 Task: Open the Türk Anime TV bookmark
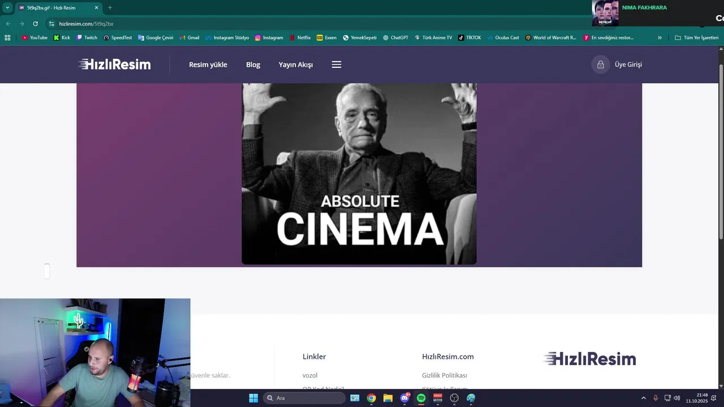pos(433,37)
